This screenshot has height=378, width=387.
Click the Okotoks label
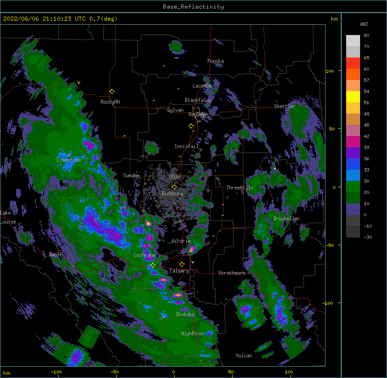(185, 314)
